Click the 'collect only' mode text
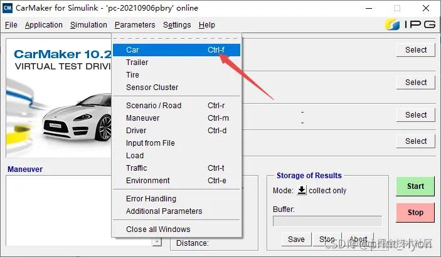This screenshot has width=441, height=257. [x=327, y=191]
